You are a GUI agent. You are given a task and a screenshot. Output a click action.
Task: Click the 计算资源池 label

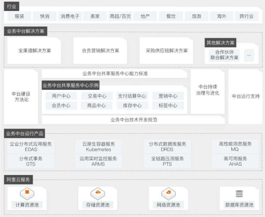click(x=27, y=205)
